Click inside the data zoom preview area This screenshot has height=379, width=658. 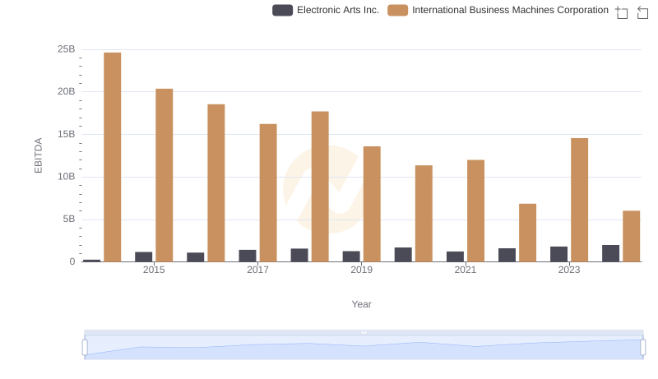coord(364,348)
